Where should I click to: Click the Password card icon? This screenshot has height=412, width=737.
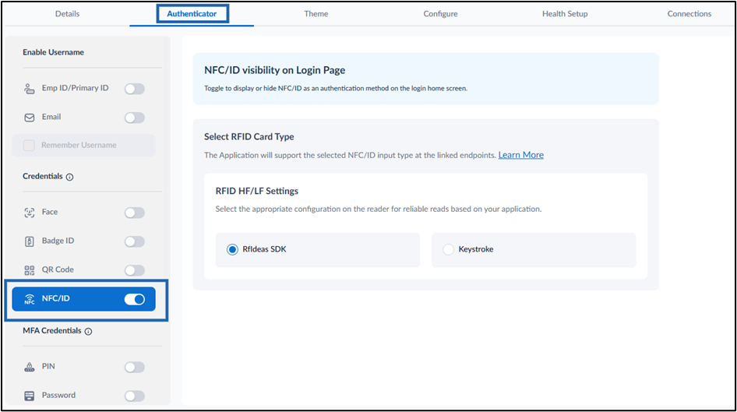tap(29, 396)
